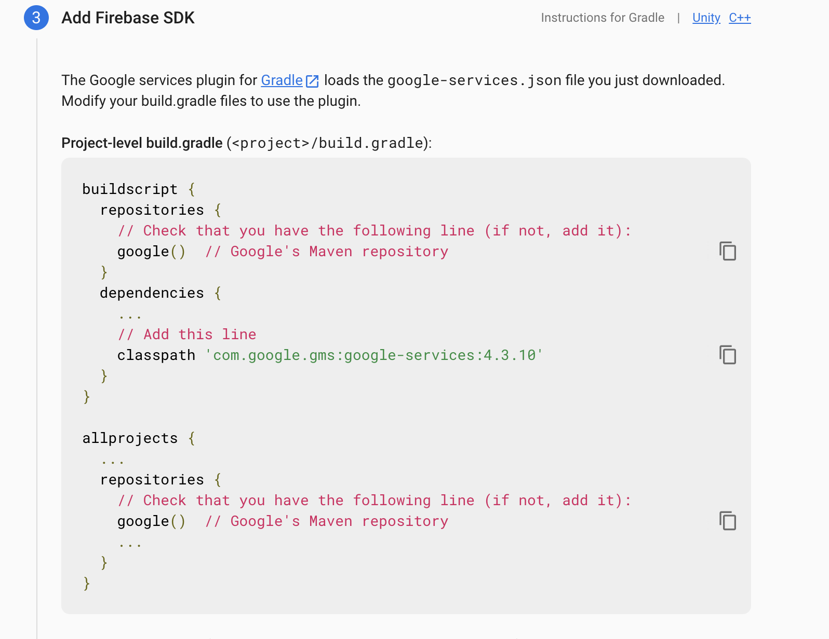Open the Unity instructions link
This screenshot has height=639, width=829.
[x=706, y=18]
